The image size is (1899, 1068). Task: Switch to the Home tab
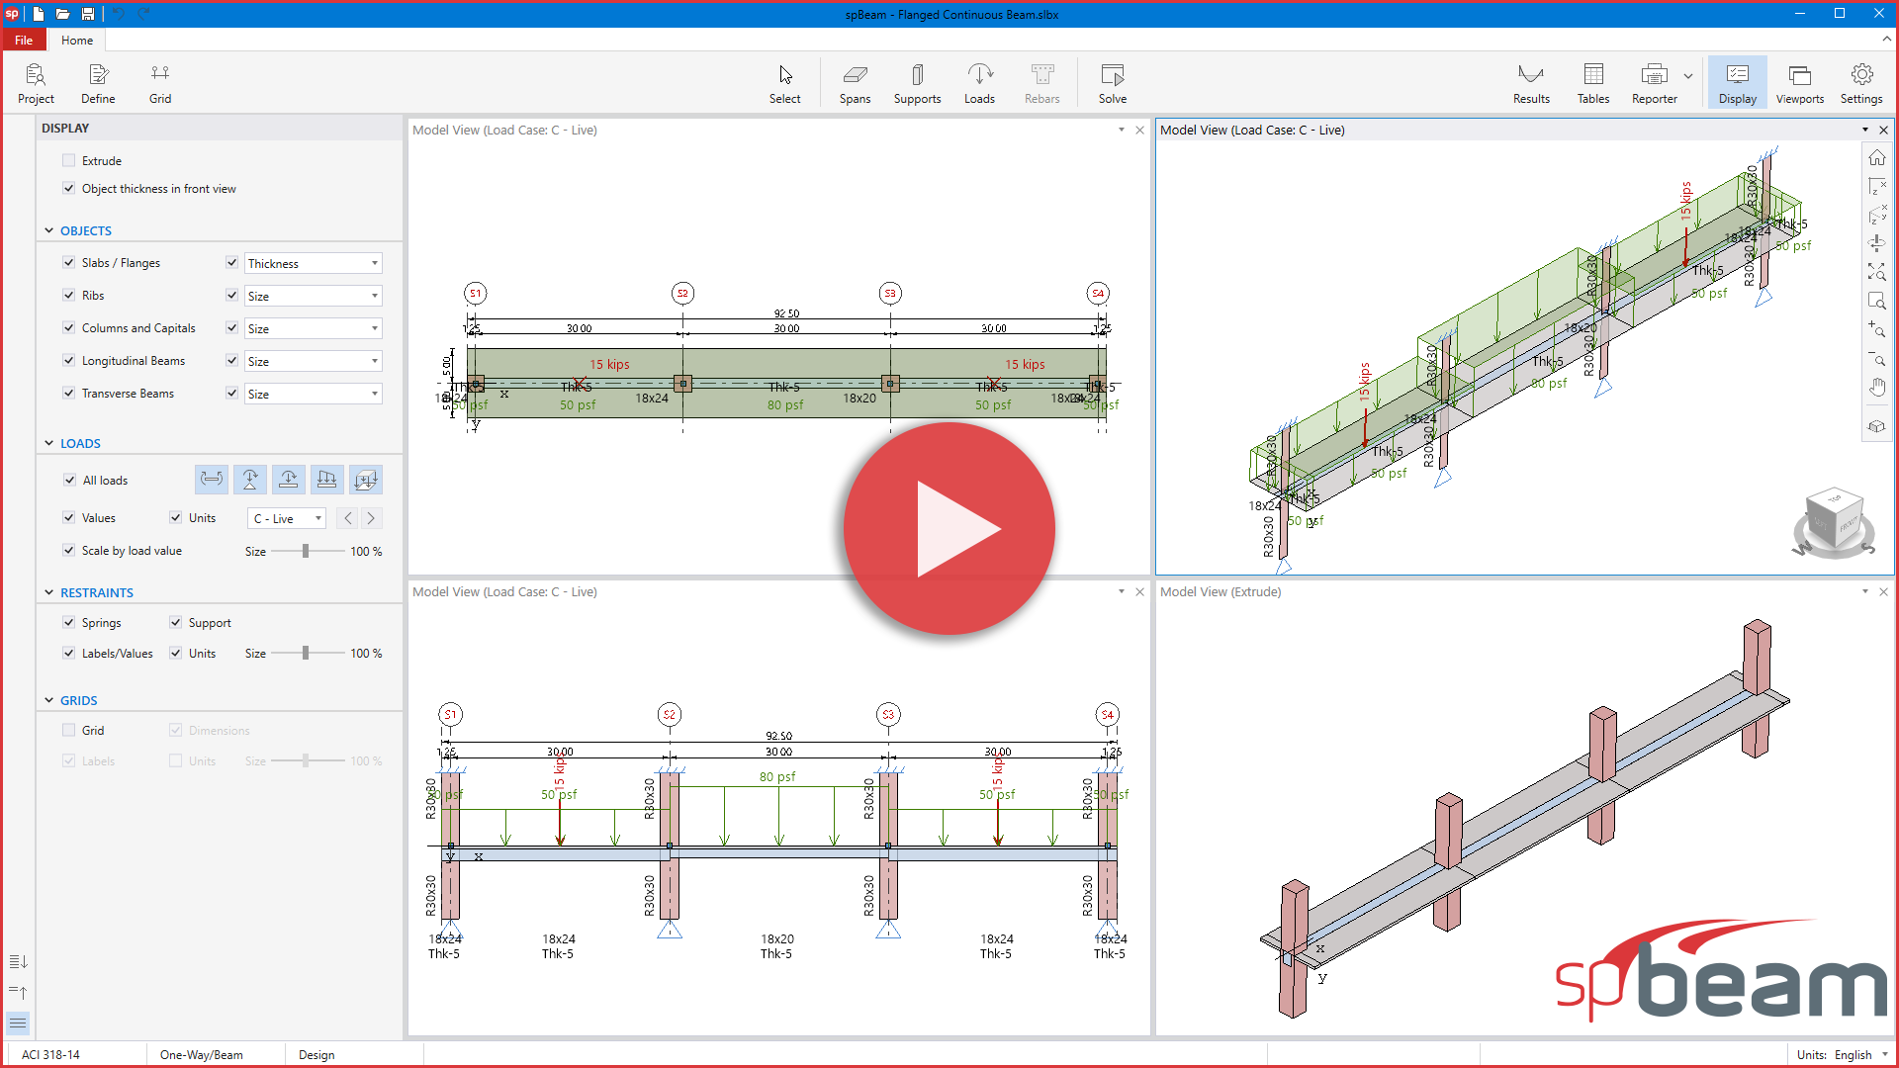(x=77, y=41)
